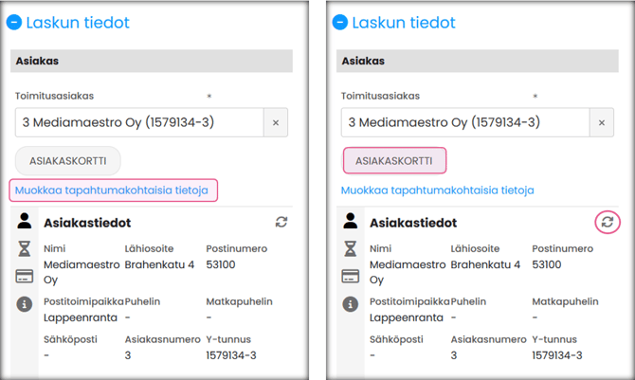Select credit card icon in left panel

click(x=25, y=276)
